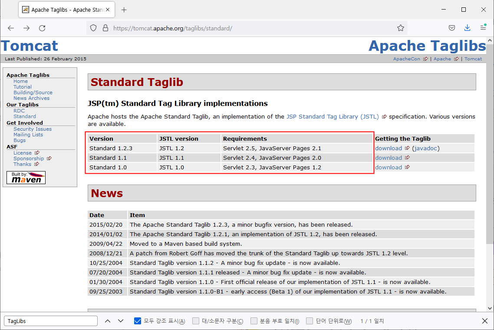Image resolution: width=494 pixels, height=330 pixels.
Task: Go back using the browser back arrow
Action: point(11,28)
